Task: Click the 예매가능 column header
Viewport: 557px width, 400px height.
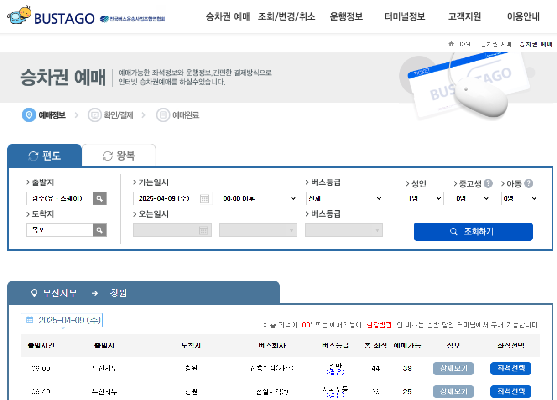Action: [x=407, y=346]
